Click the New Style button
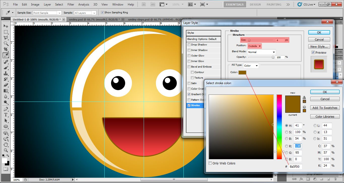This screenshot has height=183, width=344. [319, 46]
